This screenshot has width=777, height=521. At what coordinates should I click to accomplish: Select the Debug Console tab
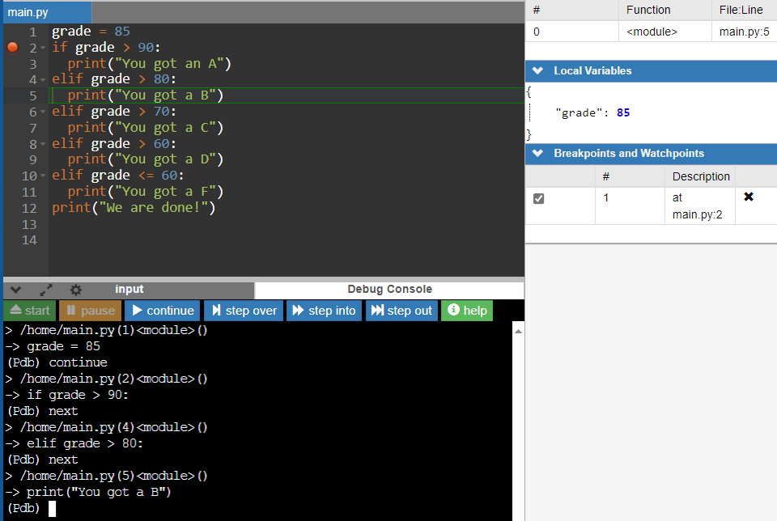tap(389, 290)
